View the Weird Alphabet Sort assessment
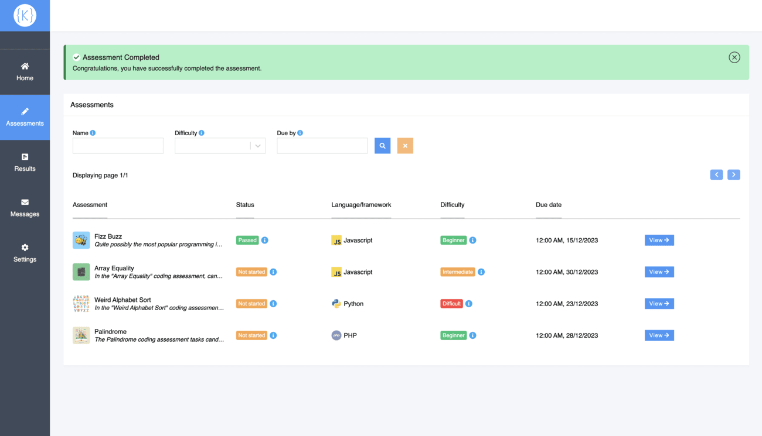 click(659, 304)
